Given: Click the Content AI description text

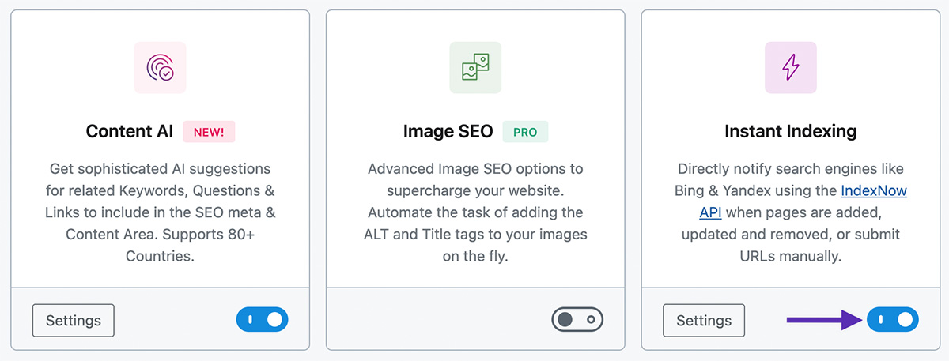Looking at the screenshot, I should click(x=161, y=212).
